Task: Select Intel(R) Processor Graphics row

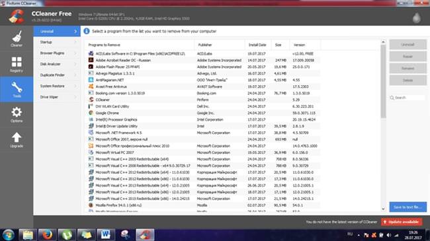Action: tap(202, 120)
